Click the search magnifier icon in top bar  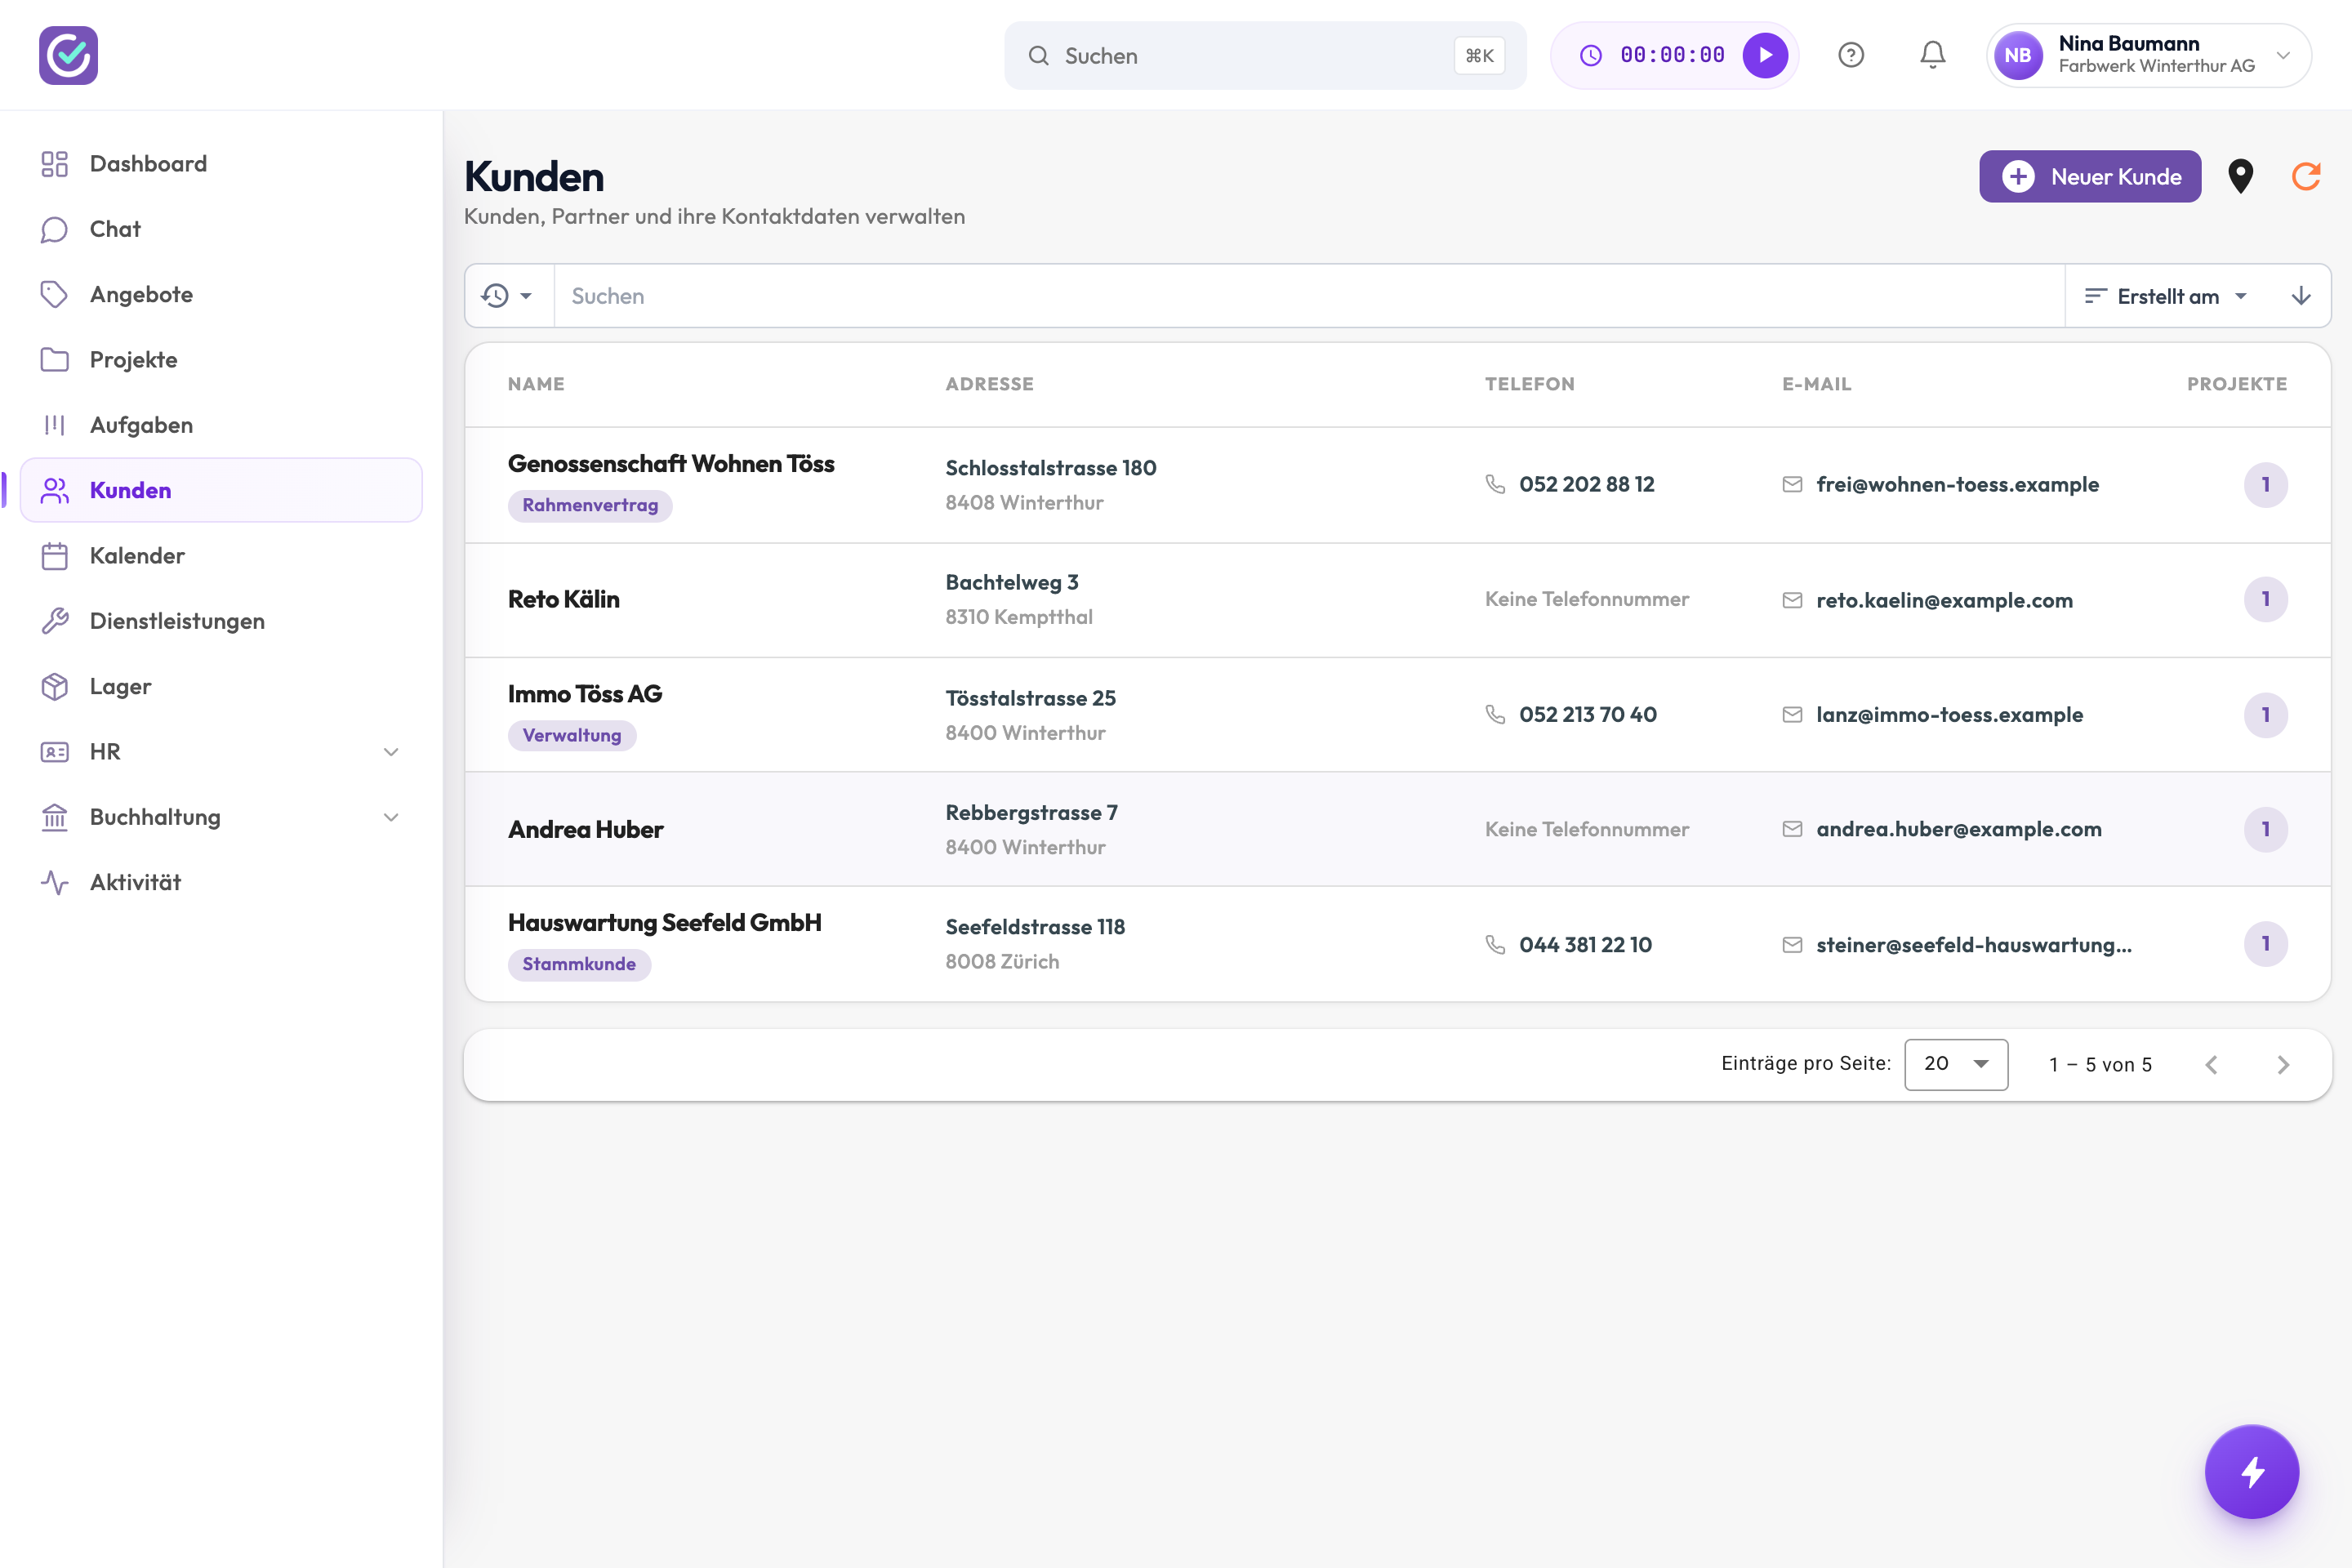click(1039, 56)
